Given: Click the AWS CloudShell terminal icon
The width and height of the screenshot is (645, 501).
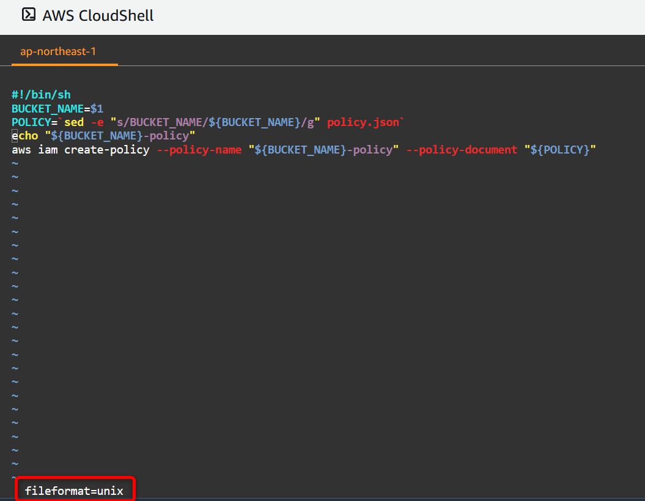Looking at the screenshot, I should 29,15.
